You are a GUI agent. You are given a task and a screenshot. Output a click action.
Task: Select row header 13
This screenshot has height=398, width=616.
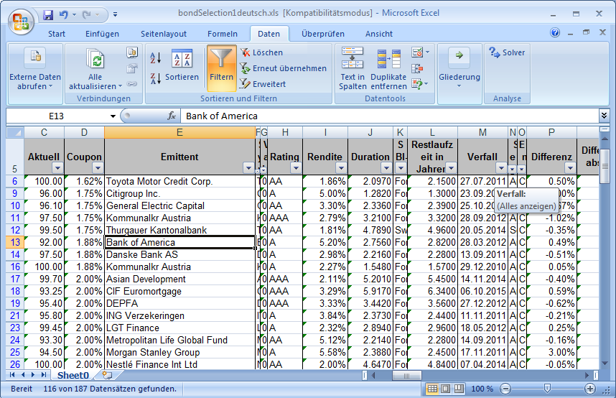[x=15, y=242]
